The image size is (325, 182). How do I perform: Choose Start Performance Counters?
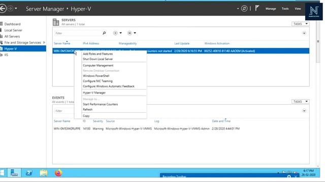coord(101,104)
